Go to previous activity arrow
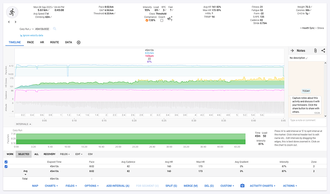Viewport: 330px width, 194px height. (9, 22)
